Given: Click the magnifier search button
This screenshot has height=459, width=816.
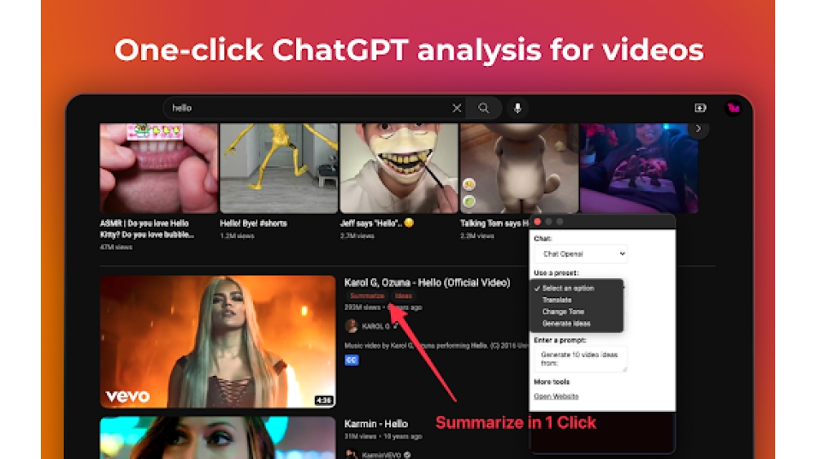Looking at the screenshot, I should point(483,108).
